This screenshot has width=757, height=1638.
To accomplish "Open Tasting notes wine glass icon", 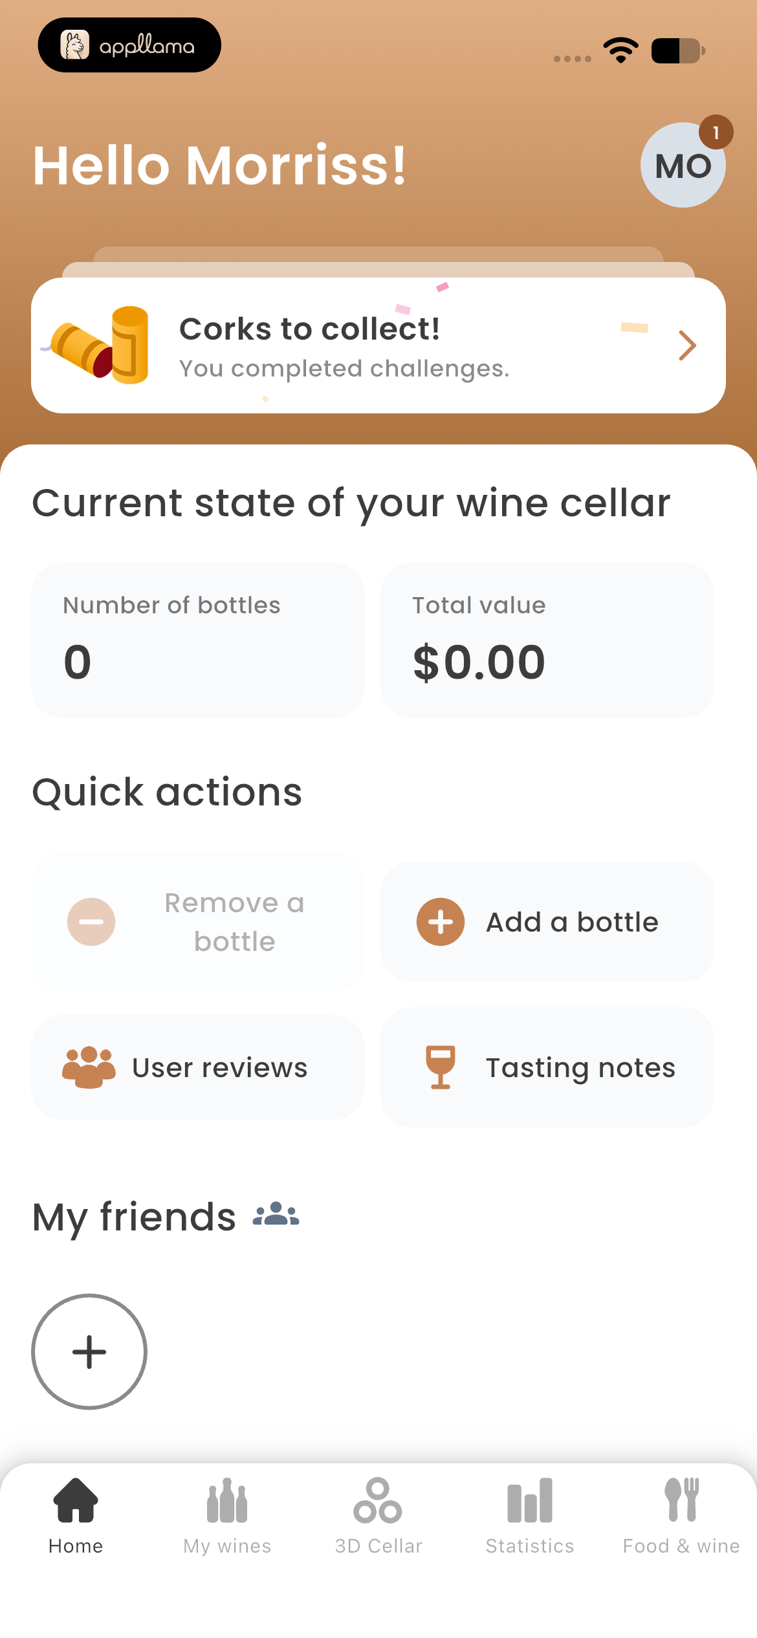I will click(441, 1067).
